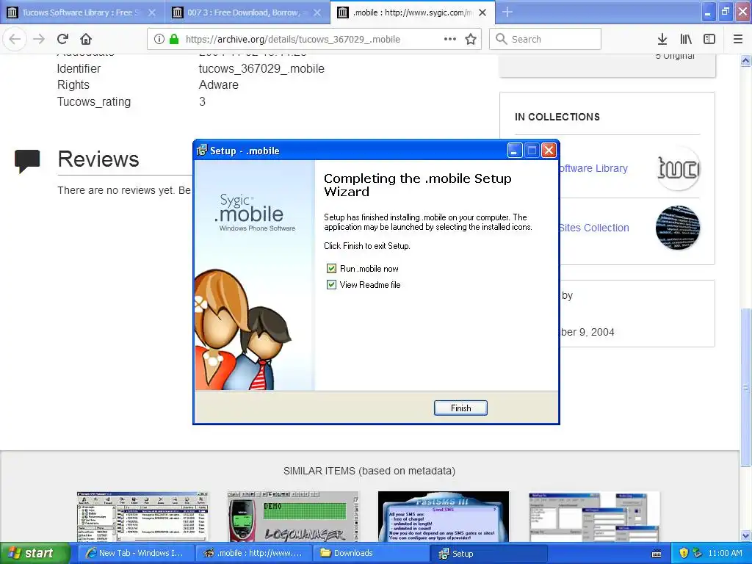Open the SMS manager similar item thumbnail
This screenshot has height=564, width=752.
(x=143, y=516)
